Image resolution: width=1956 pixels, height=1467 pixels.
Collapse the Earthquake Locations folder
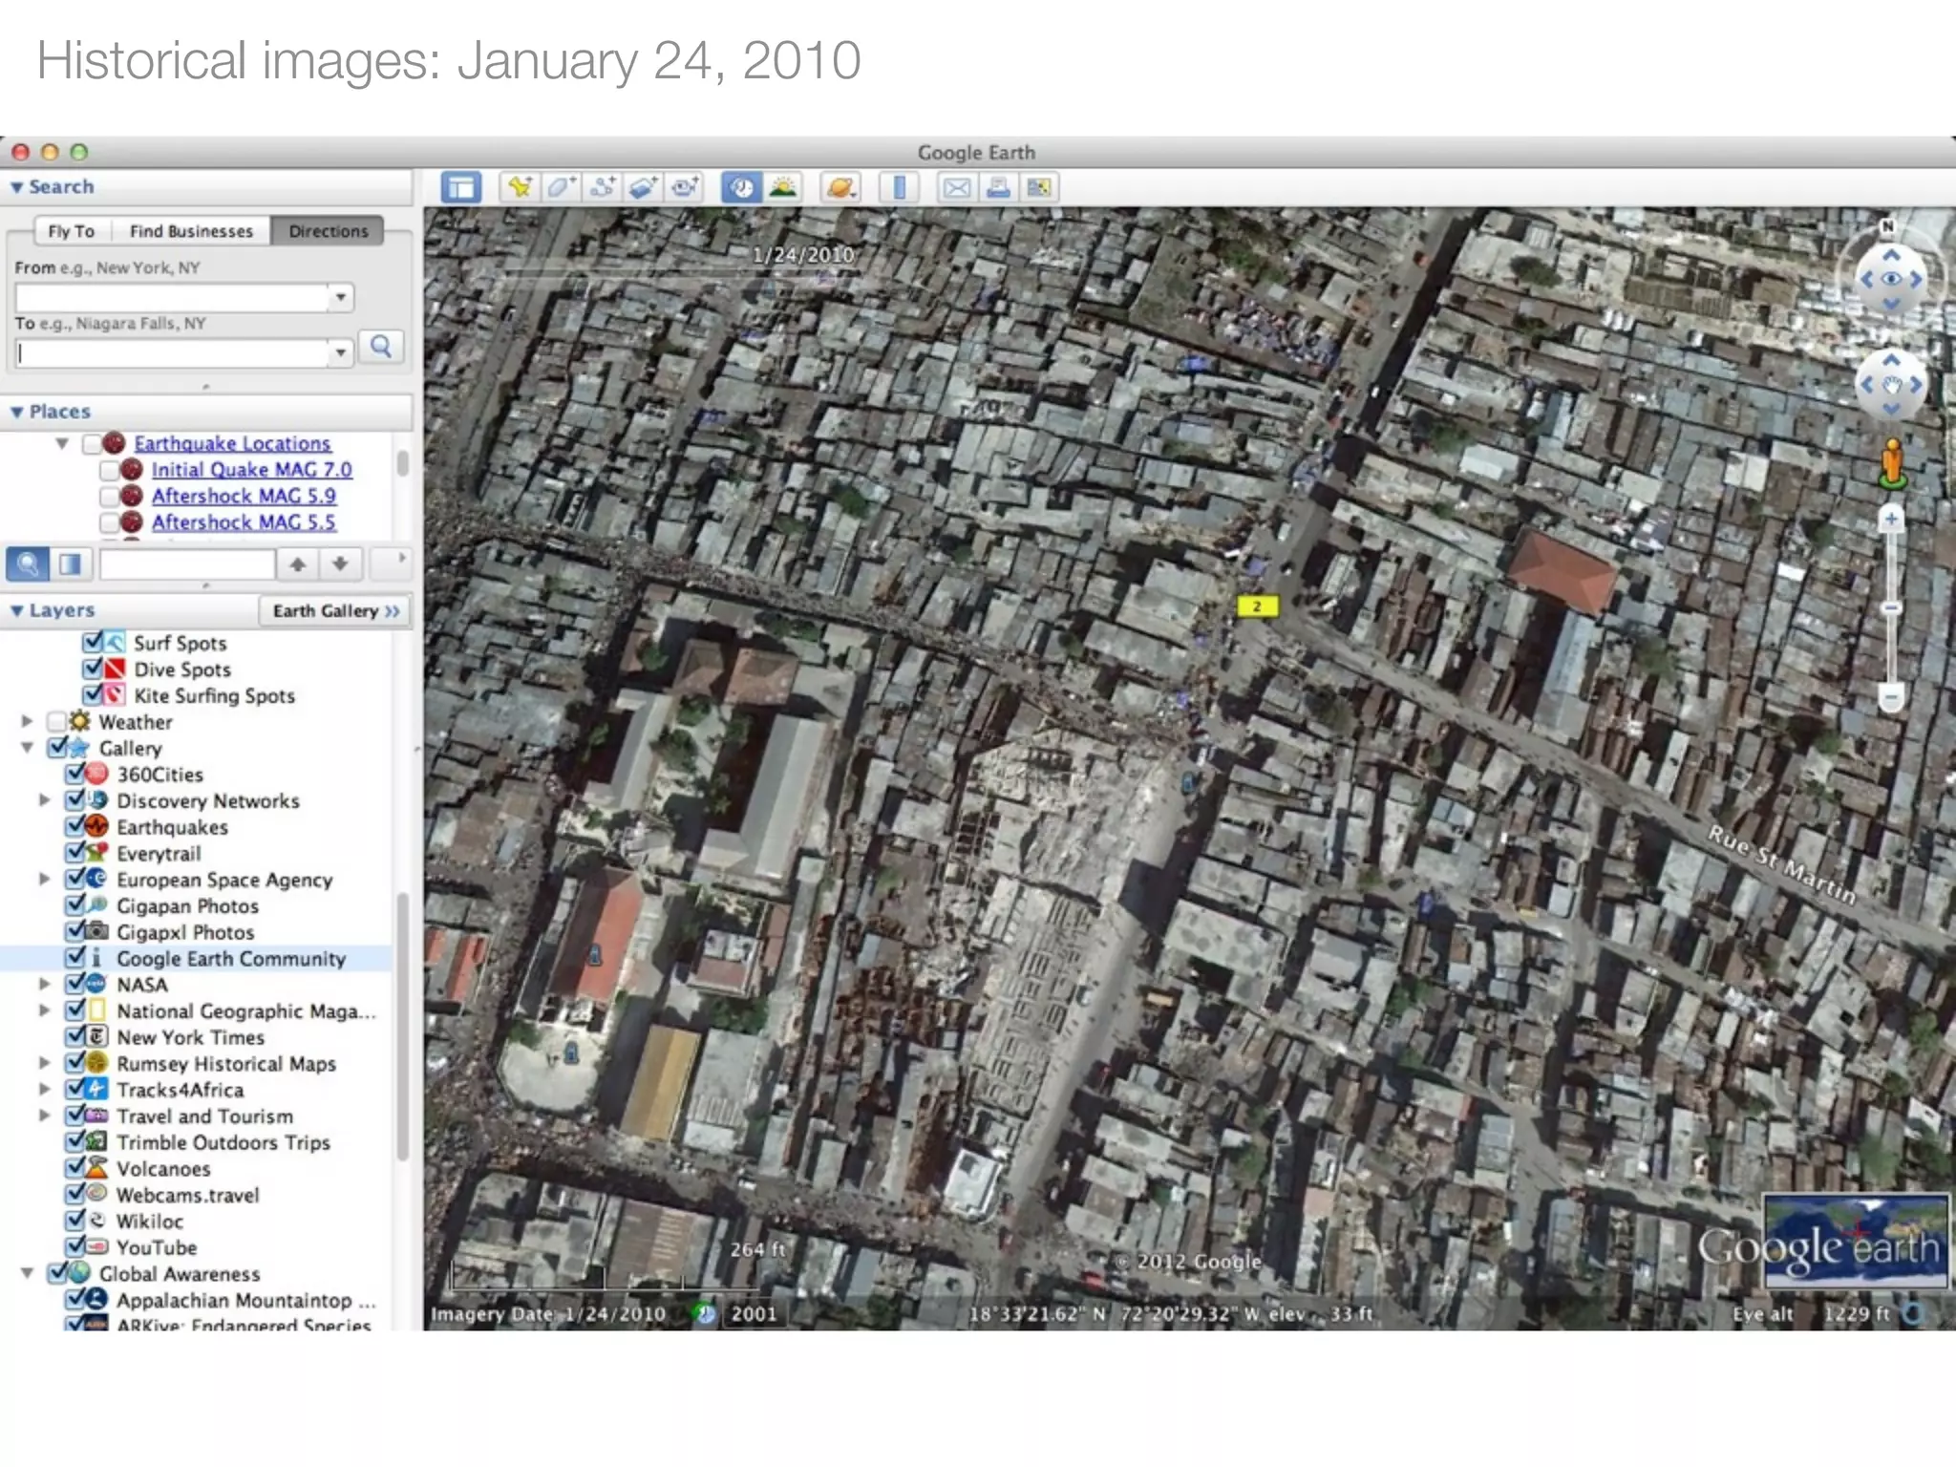pos(62,443)
